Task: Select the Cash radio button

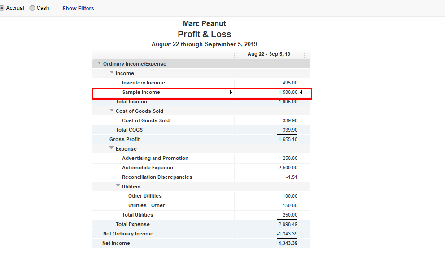Action: (32, 8)
